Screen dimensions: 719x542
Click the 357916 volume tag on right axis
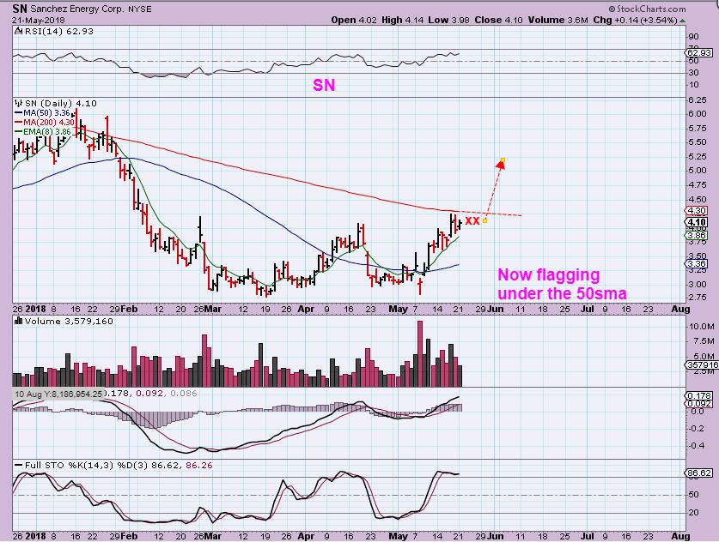(702, 364)
